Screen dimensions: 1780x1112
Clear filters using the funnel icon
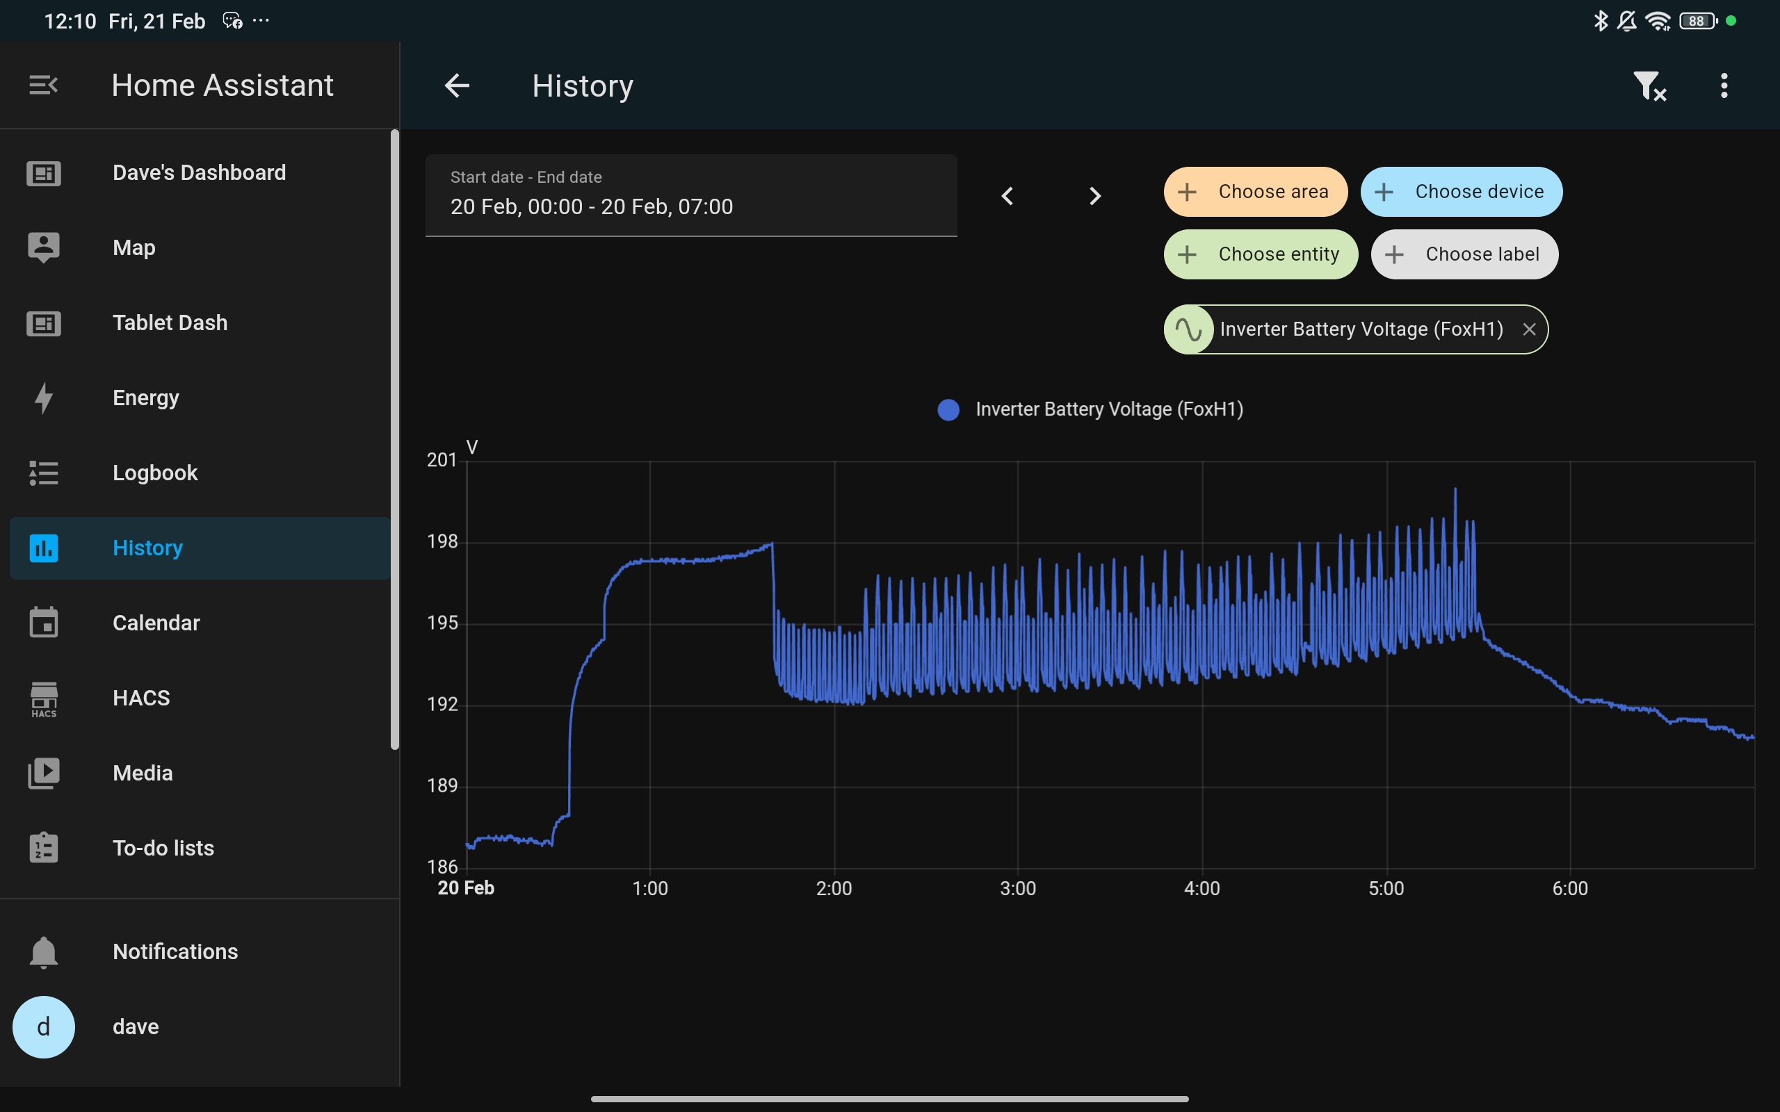click(x=1649, y=85)
